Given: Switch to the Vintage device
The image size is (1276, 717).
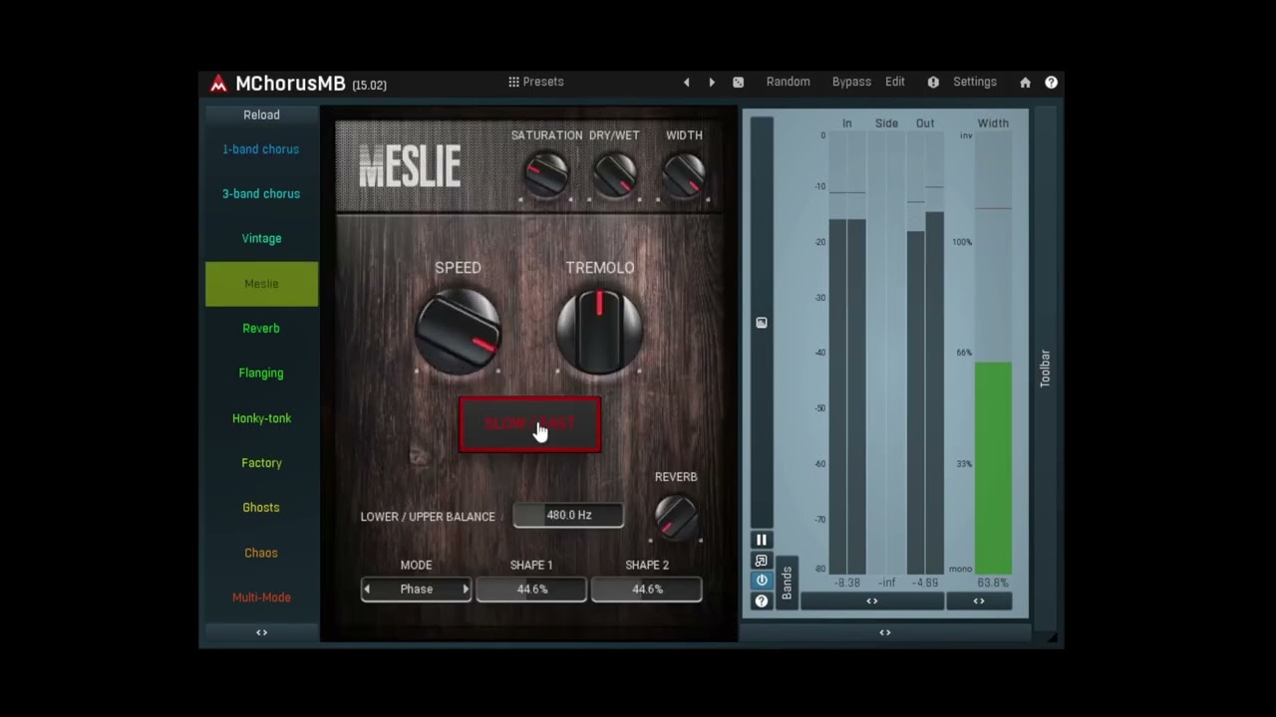Looking at the screenshot, I should [x=261, y=239].
